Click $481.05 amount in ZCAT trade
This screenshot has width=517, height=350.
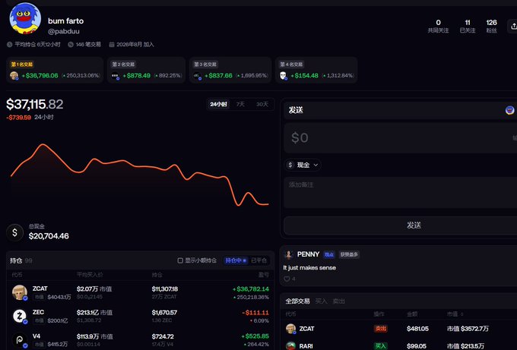417,329
